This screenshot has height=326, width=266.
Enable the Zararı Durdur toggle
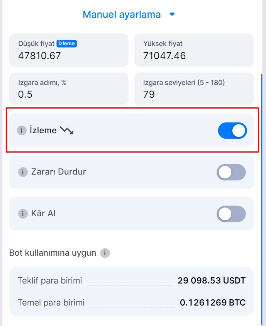tap(231, 172)
